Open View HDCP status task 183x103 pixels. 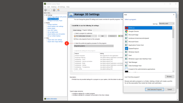point(52,30)
